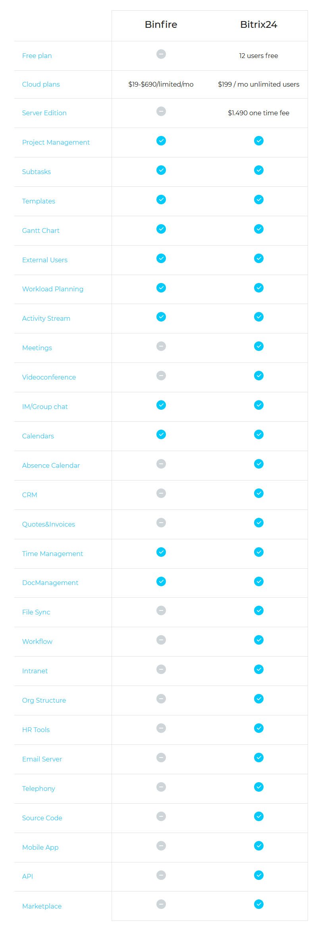Click the Bitrix24 column header
This screenshot has height=932, width=314.
258,25
